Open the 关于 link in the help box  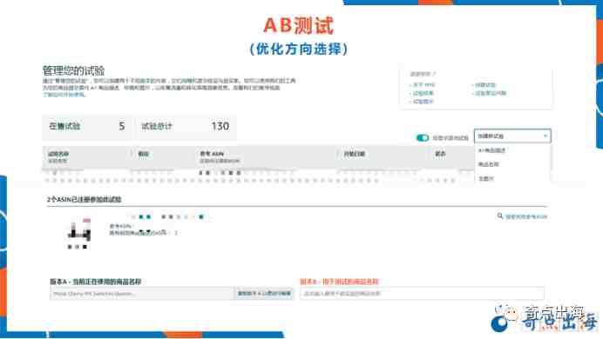coord(423,85)
